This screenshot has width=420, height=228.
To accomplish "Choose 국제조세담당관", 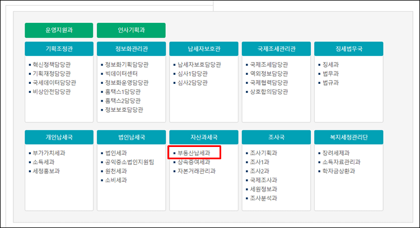I will [x=269, y=64].
